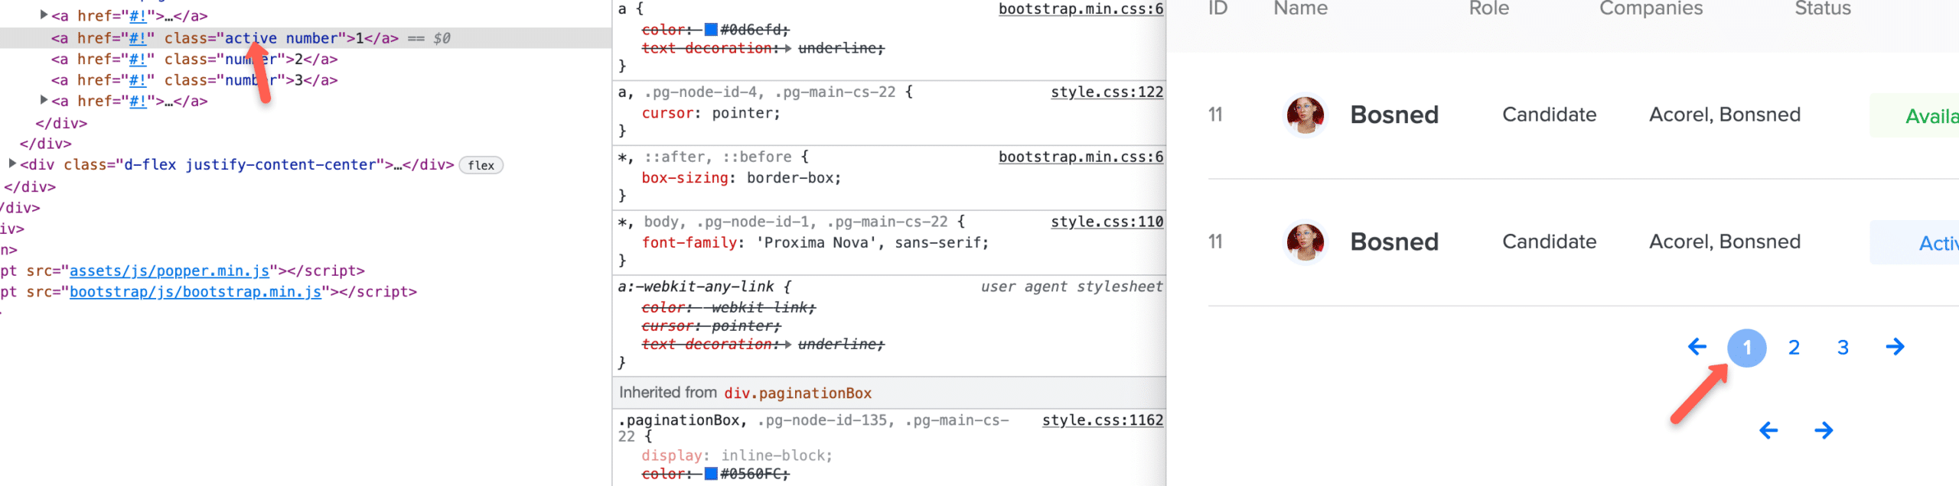Select pagination page 3
1959x486 pixels.
(x=1843, y=348)
